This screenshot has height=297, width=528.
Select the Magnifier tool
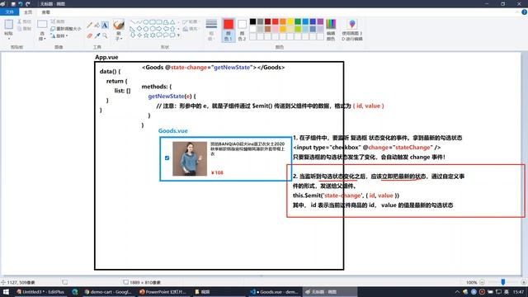coord(105,35)
